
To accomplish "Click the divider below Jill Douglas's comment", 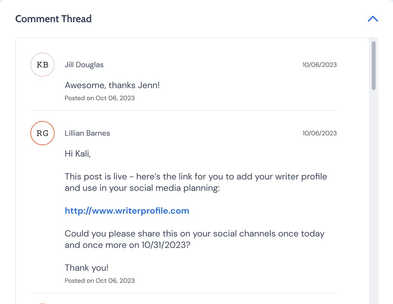I will coord(184,111).
